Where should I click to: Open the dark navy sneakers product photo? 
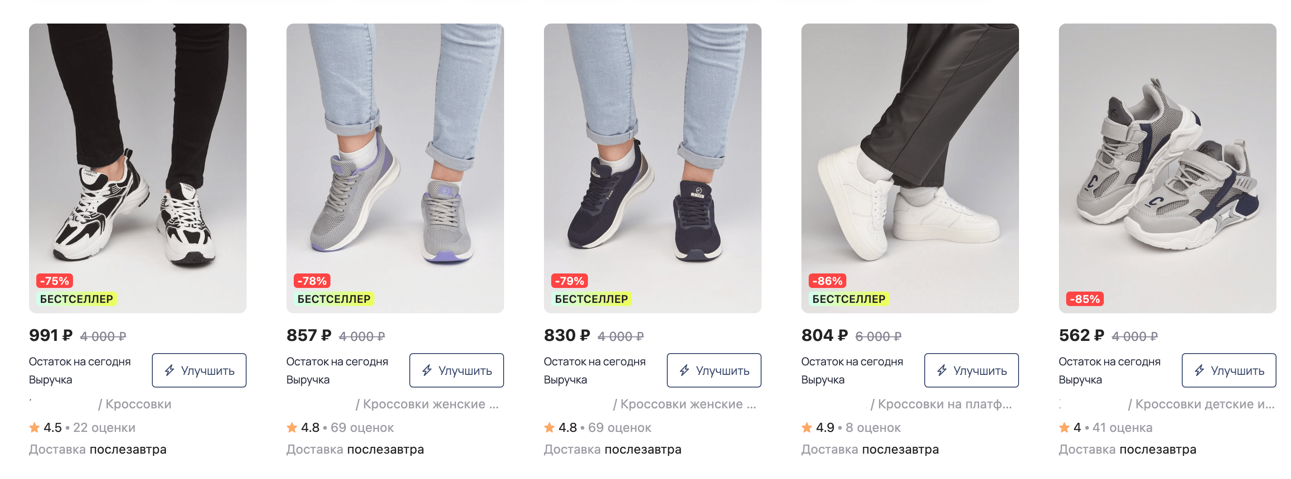coord(652,150)
